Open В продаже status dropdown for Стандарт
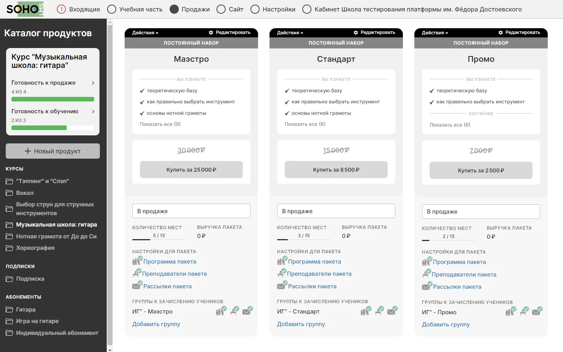 [336, 211]
